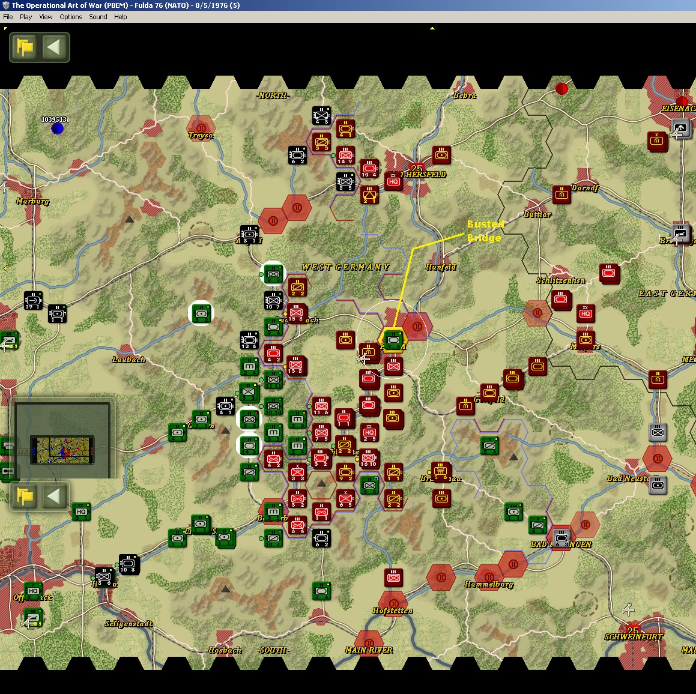The width and height of the screenshot is (696, 694).
Task: Open the View menu
Action: click(46, 17)
